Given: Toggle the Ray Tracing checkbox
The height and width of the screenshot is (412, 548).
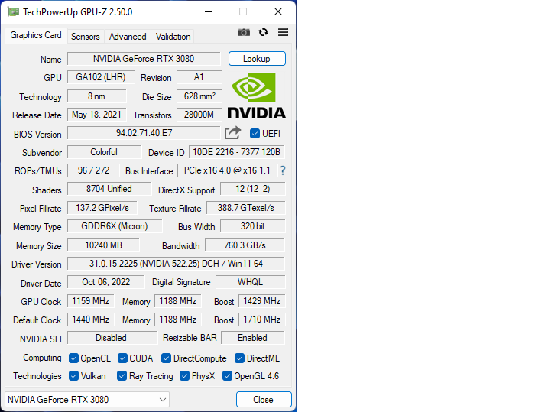Looking at the screenshot, I should (x=122, y=375).
